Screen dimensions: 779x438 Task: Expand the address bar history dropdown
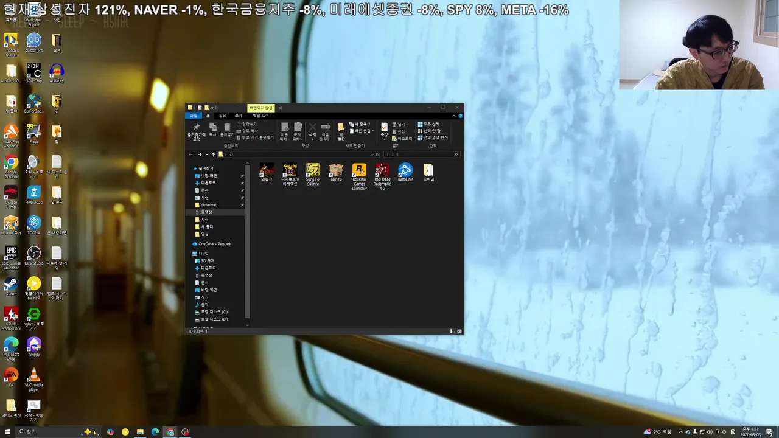372,155
